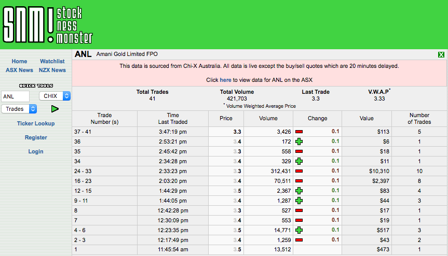Click the Amani Gold Limited FPO title
This screenshot has height=256, width=448.
(x=127, y=54)
